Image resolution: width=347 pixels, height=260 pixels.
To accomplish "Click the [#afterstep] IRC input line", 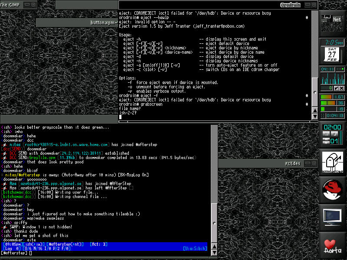I will (104, 253).
